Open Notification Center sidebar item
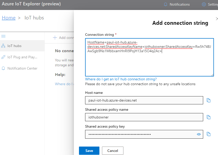This screenshot has height=155, width=218. coord(22,68)
